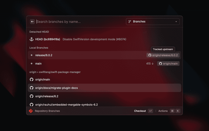Click the red Git logo icon

[x=31, y=111]
